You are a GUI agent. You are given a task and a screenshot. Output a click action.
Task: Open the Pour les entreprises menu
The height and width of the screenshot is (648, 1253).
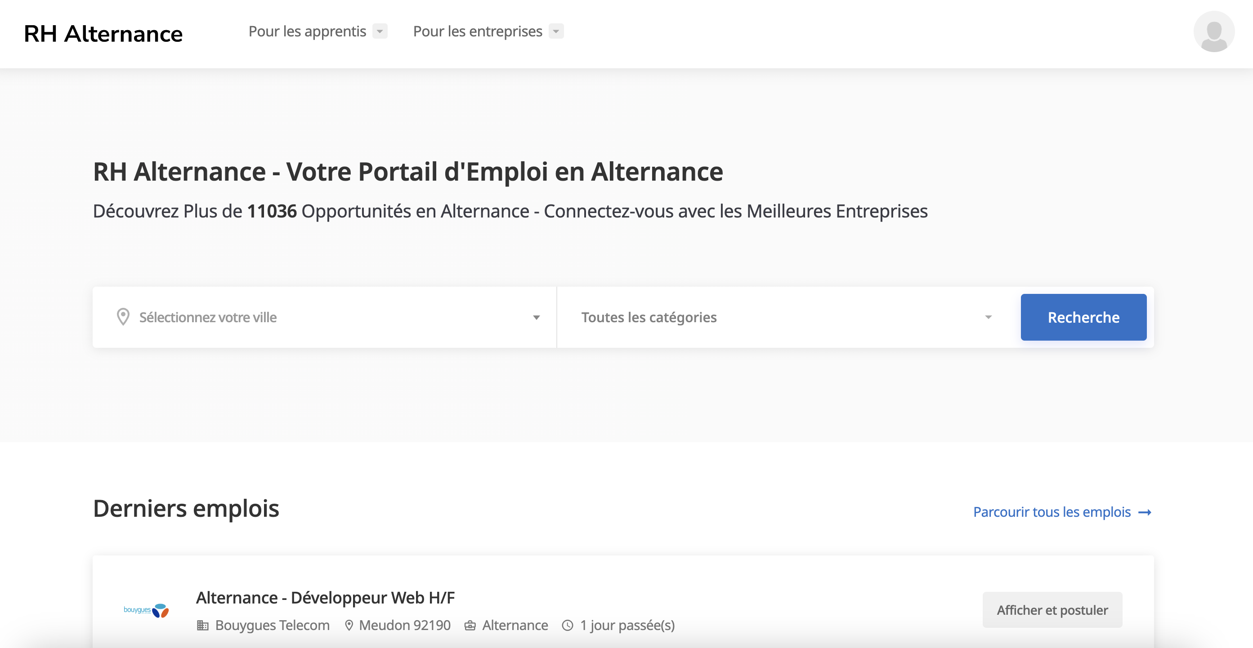[477, 31]
